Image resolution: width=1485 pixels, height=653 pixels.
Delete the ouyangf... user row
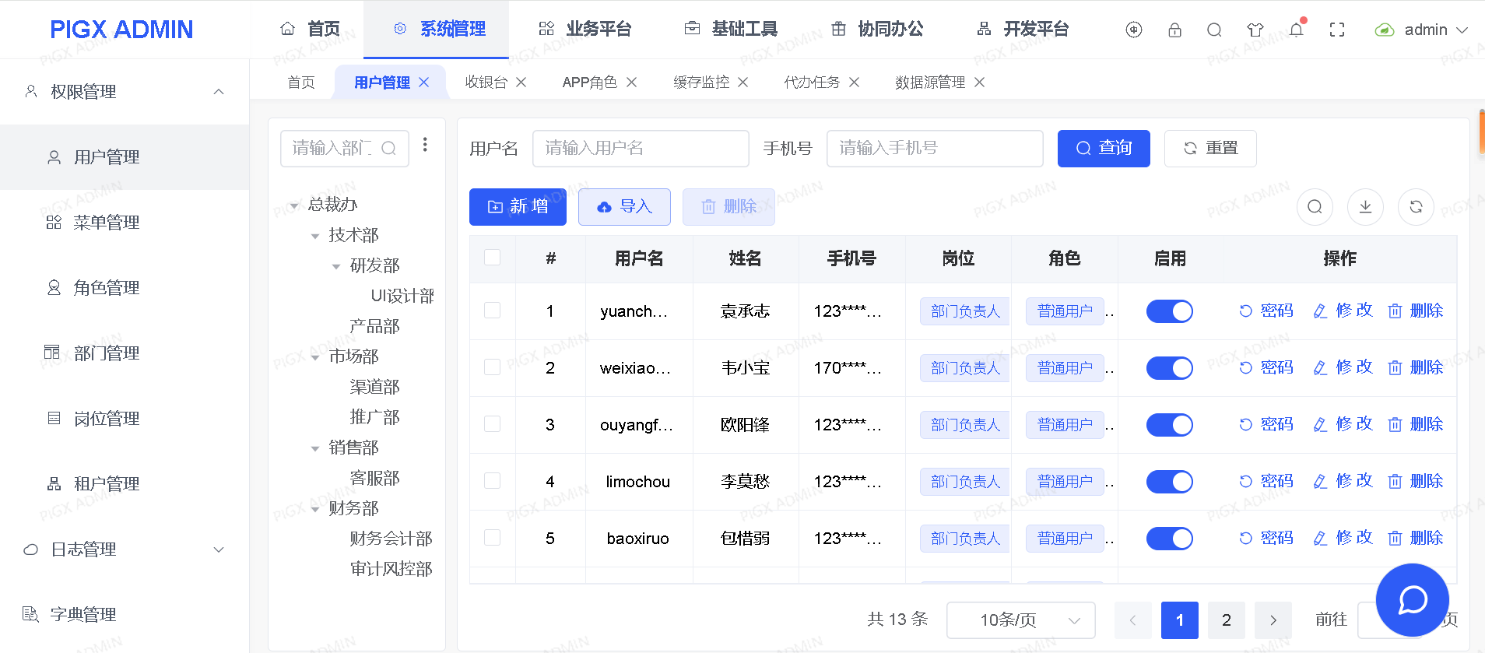point(1416,424)
